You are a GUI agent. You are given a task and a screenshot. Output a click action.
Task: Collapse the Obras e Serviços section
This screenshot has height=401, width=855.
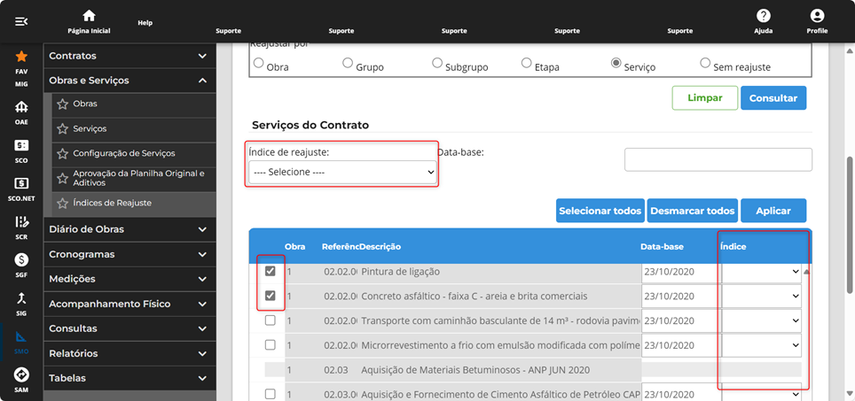point(129,81)
